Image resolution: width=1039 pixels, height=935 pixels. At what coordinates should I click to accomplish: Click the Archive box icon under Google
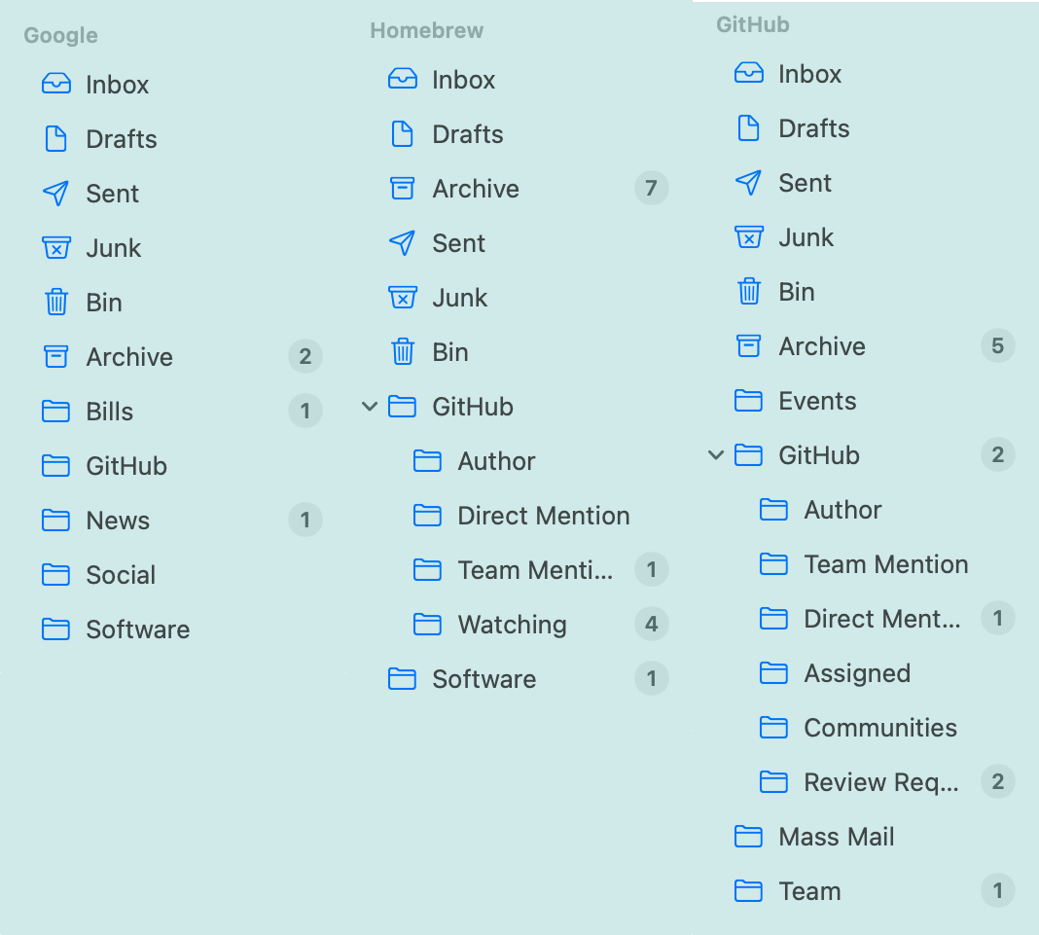[55, 356]
